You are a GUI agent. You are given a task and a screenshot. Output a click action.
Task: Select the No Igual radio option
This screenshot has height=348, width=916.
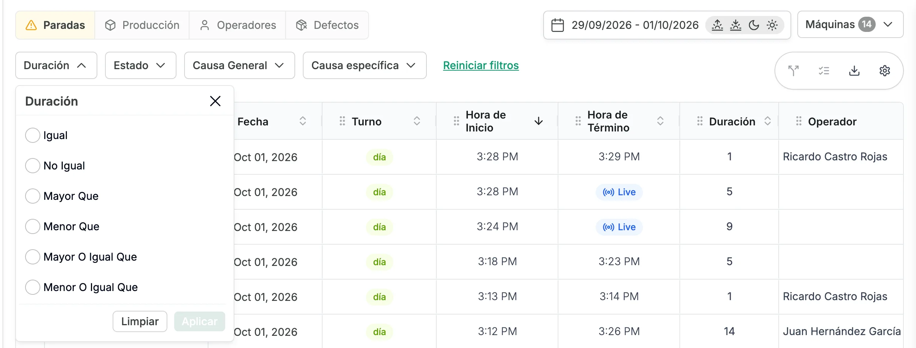point(33,166)
